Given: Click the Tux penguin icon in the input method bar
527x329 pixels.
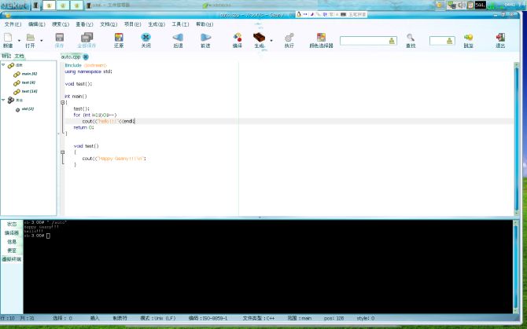Looking at the screenshot, I should (299, 14).
